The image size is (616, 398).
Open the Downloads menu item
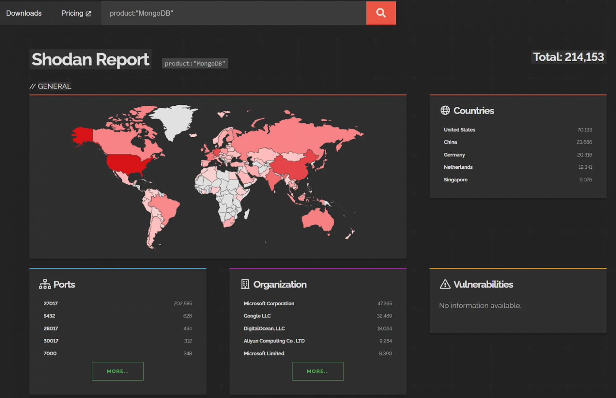(24, 13)
